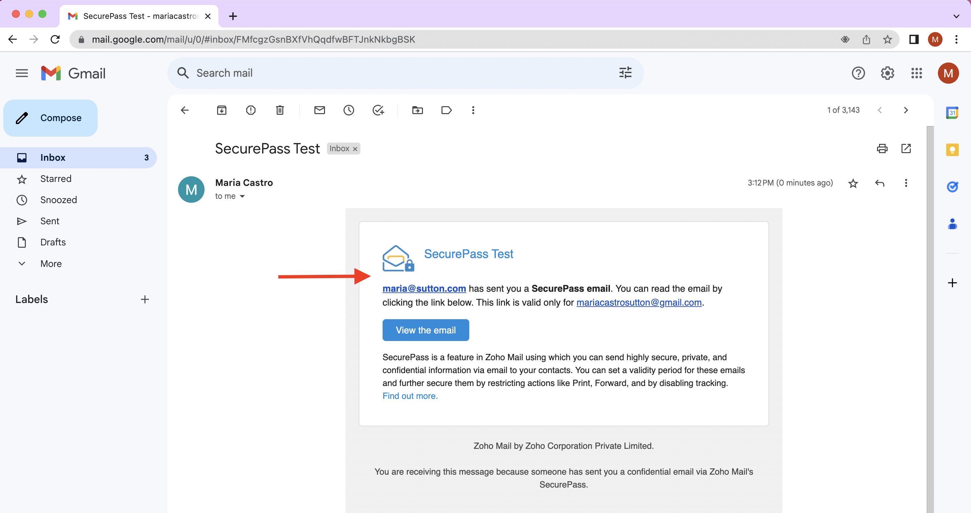Delete this email with trash icon
This screenshot has height=513, width=971.
[x=280, y=110]
